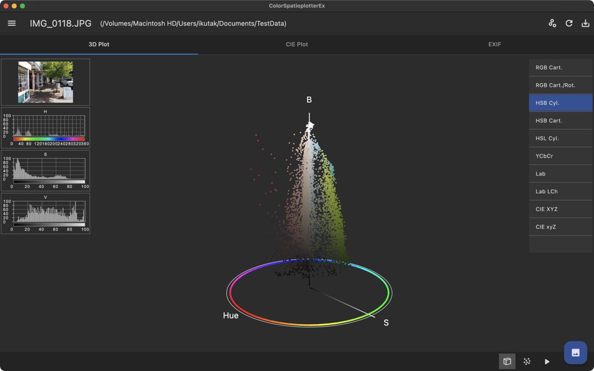Click the S saturation histogram chart
The image size is (594, 371).
coord(46,171)
